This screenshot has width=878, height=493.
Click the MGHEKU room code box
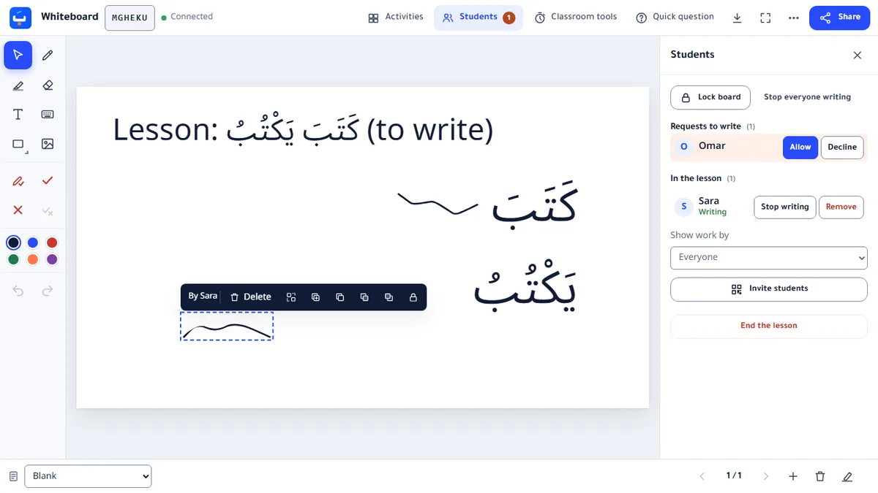pyautogui.click(x=130, y=18)
